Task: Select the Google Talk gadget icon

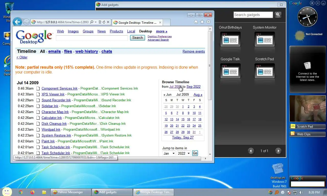Action: click(x=230, y=71)
